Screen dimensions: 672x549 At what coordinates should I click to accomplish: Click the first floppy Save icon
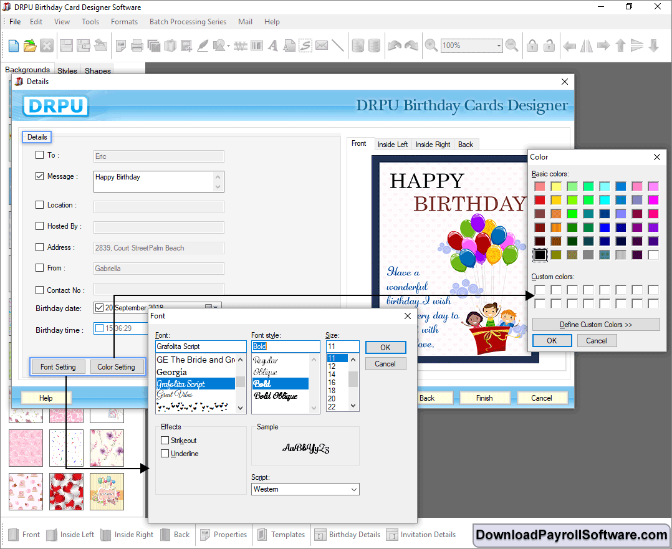66,45
